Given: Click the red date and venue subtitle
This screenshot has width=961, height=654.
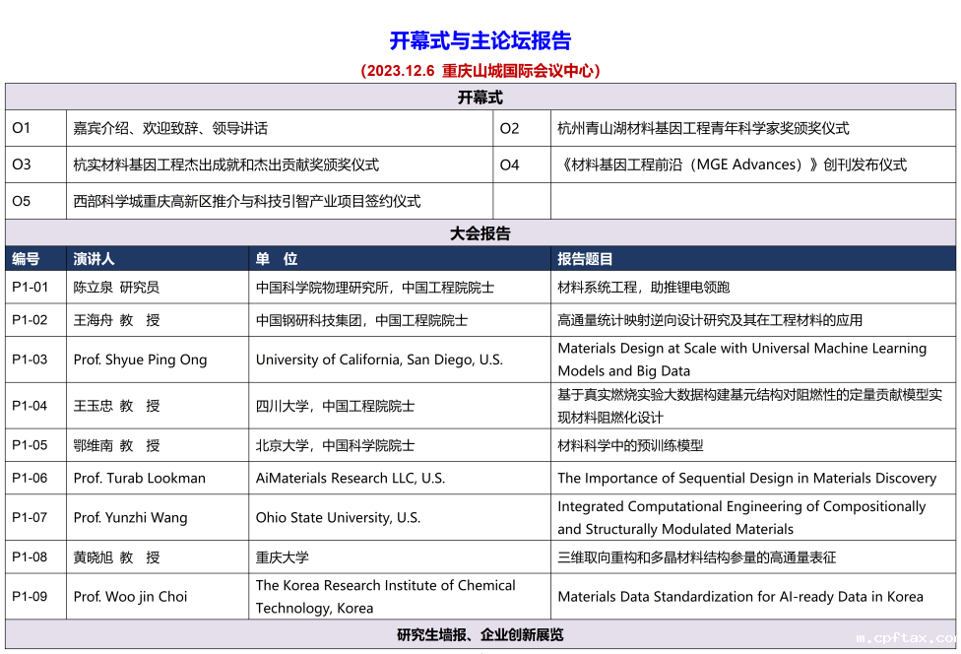Looking at the screenshot, I should [480, 71].
